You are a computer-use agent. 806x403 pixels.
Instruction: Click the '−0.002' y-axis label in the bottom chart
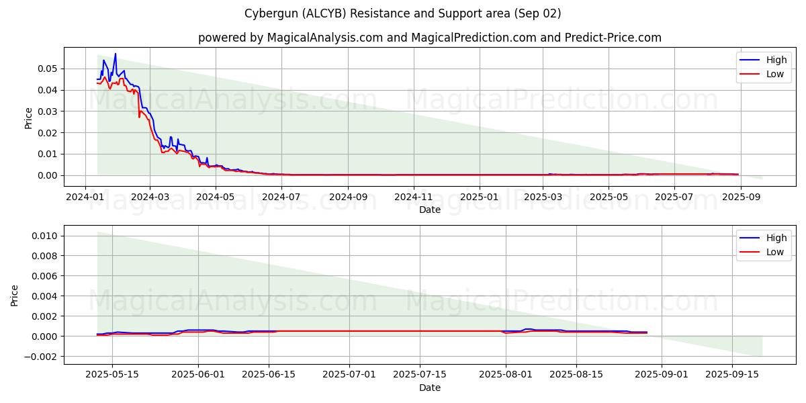[42, 357]
